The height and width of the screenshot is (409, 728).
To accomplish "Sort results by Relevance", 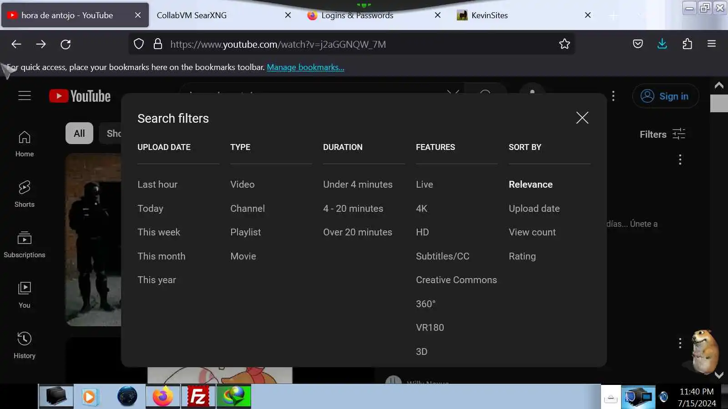I will pos(531,185).
